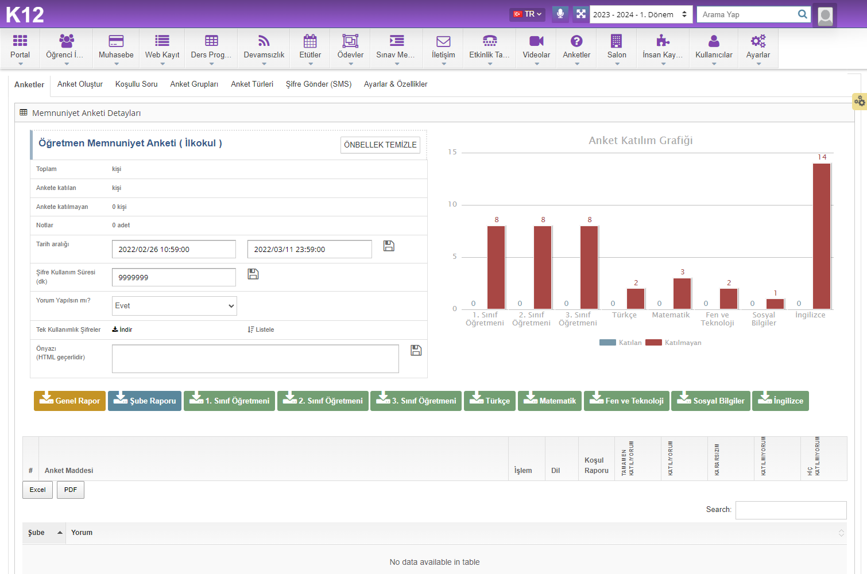This screenshot has height=574, width=867.
Task: Open the Etkinlik Ta... events module
Action: [x=490, y=48]
